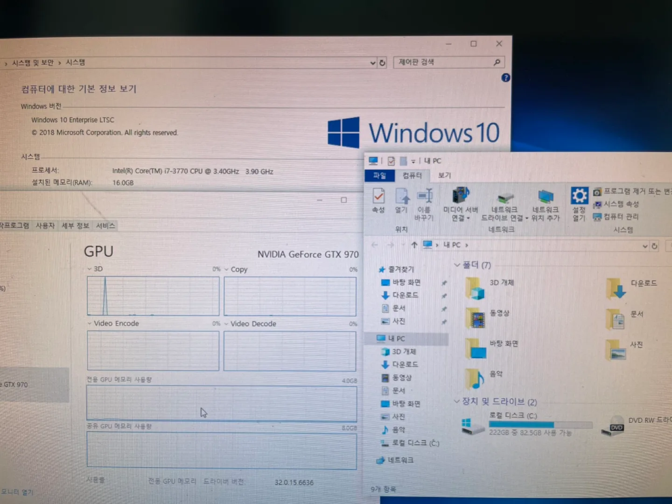Select 음악 in navigation pane tree
Viewport: 672px width, 504px height.
click(x=393, y=430)
